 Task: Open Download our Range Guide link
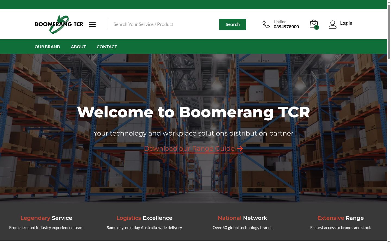[x=193, y=149]
